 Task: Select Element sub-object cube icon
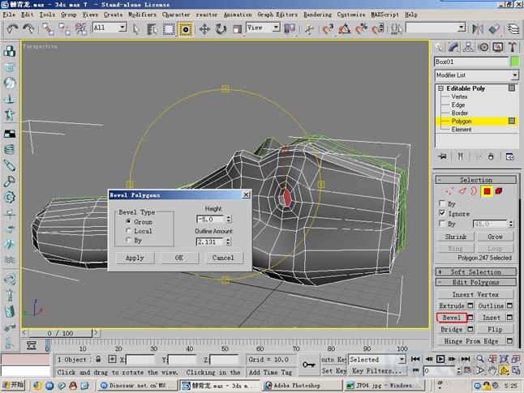pyautogui.click(x=499, y=191)
